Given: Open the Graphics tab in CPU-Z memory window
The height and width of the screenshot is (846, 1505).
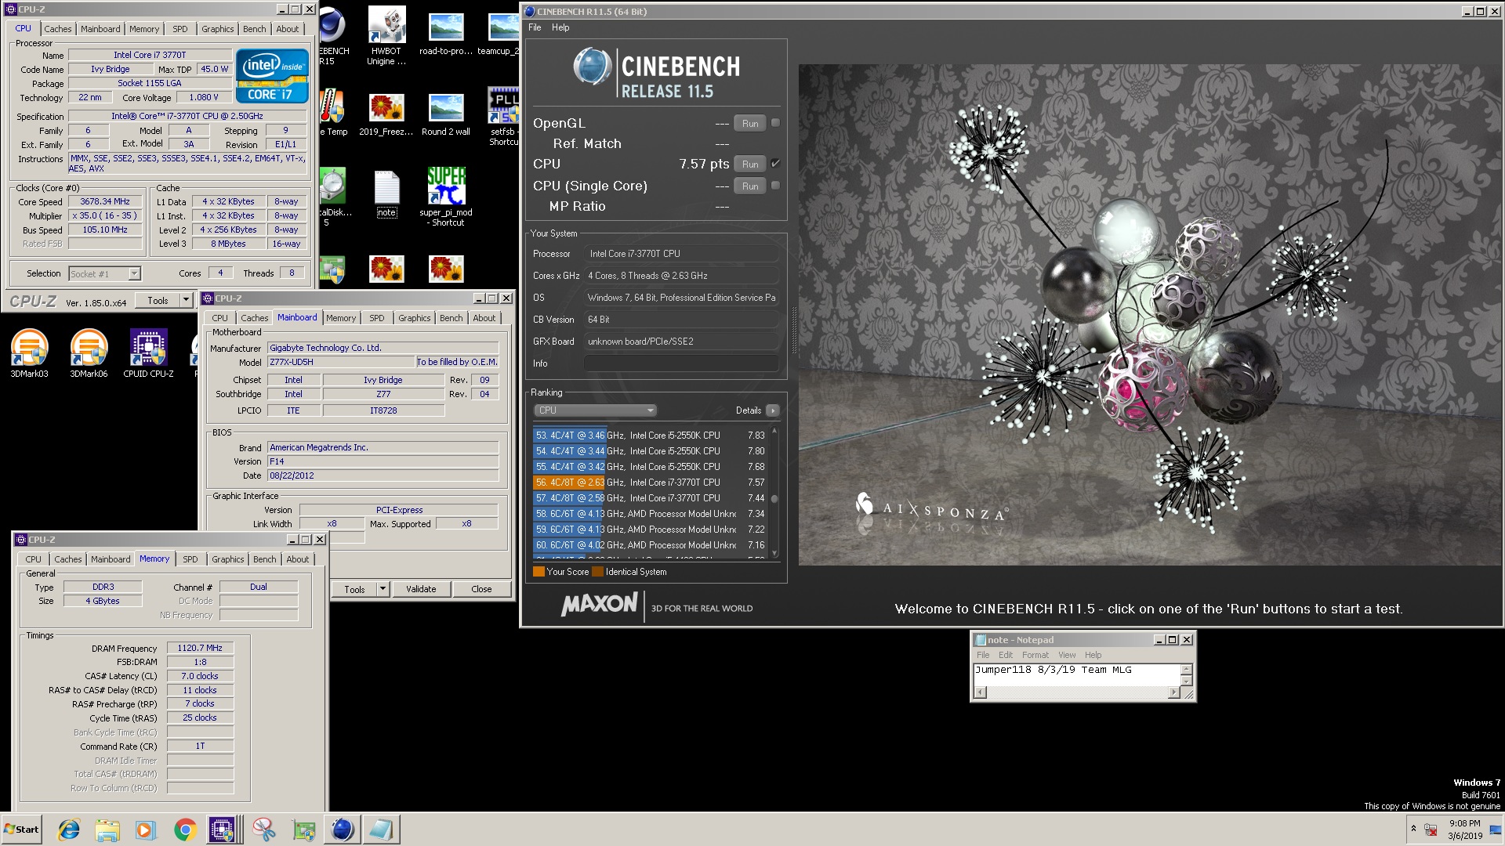Looking at the screenshot, I should (x=227, y=559).
